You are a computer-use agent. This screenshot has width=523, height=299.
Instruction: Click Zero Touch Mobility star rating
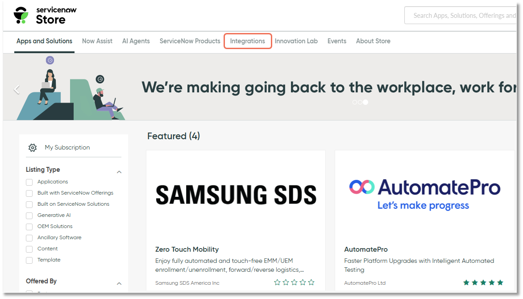coord(294,282)
